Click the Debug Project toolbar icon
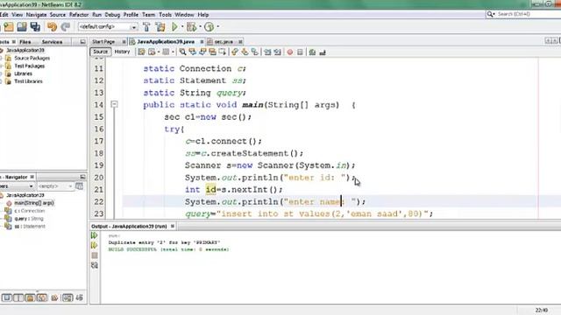 pyautogui.click(x=191, y=27)
